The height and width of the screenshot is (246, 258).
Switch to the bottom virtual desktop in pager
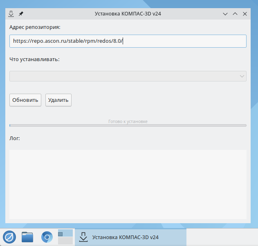pyautogui.click(x=65, y=241)
